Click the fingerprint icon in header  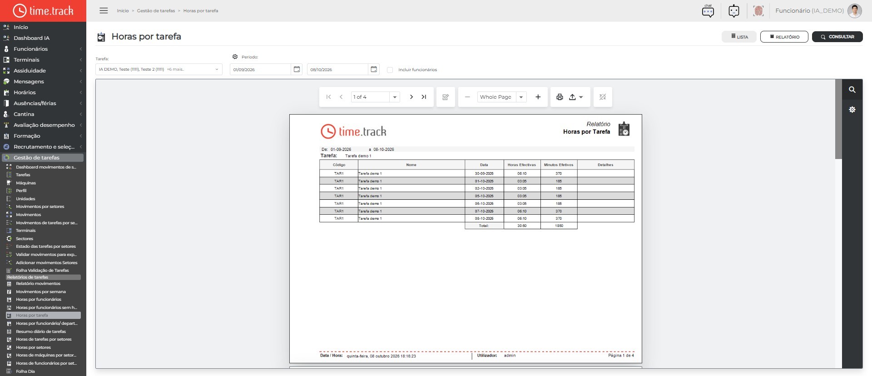(758, 11)
